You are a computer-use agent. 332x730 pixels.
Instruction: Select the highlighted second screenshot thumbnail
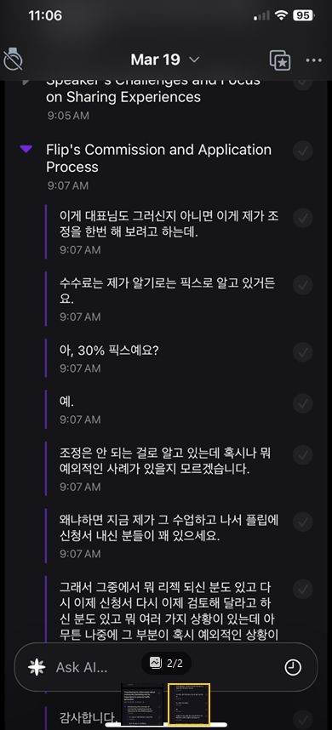[x=189, y=704]
